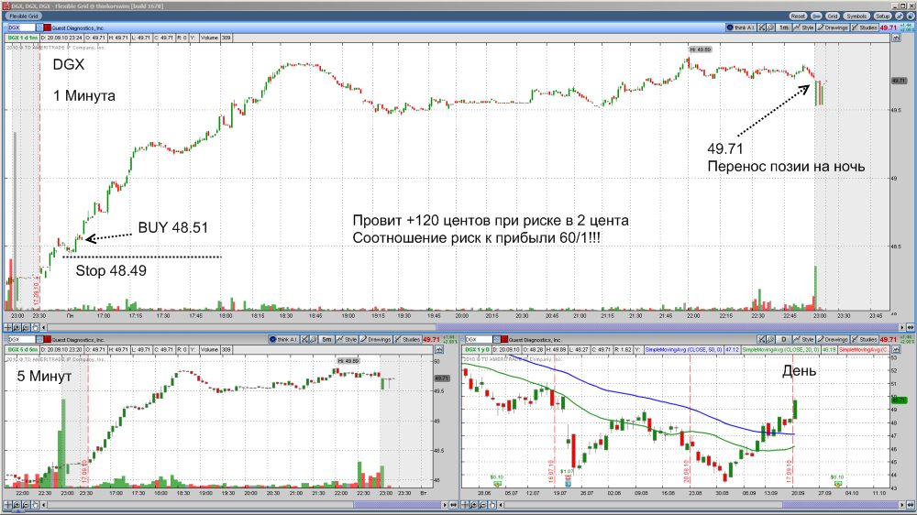917x515 pixels.
Task: Open Studies in the daily chart toolbar
Action: (863, 339)
